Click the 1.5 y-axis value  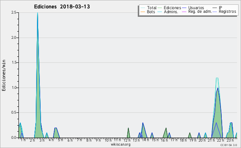point(14,62)
